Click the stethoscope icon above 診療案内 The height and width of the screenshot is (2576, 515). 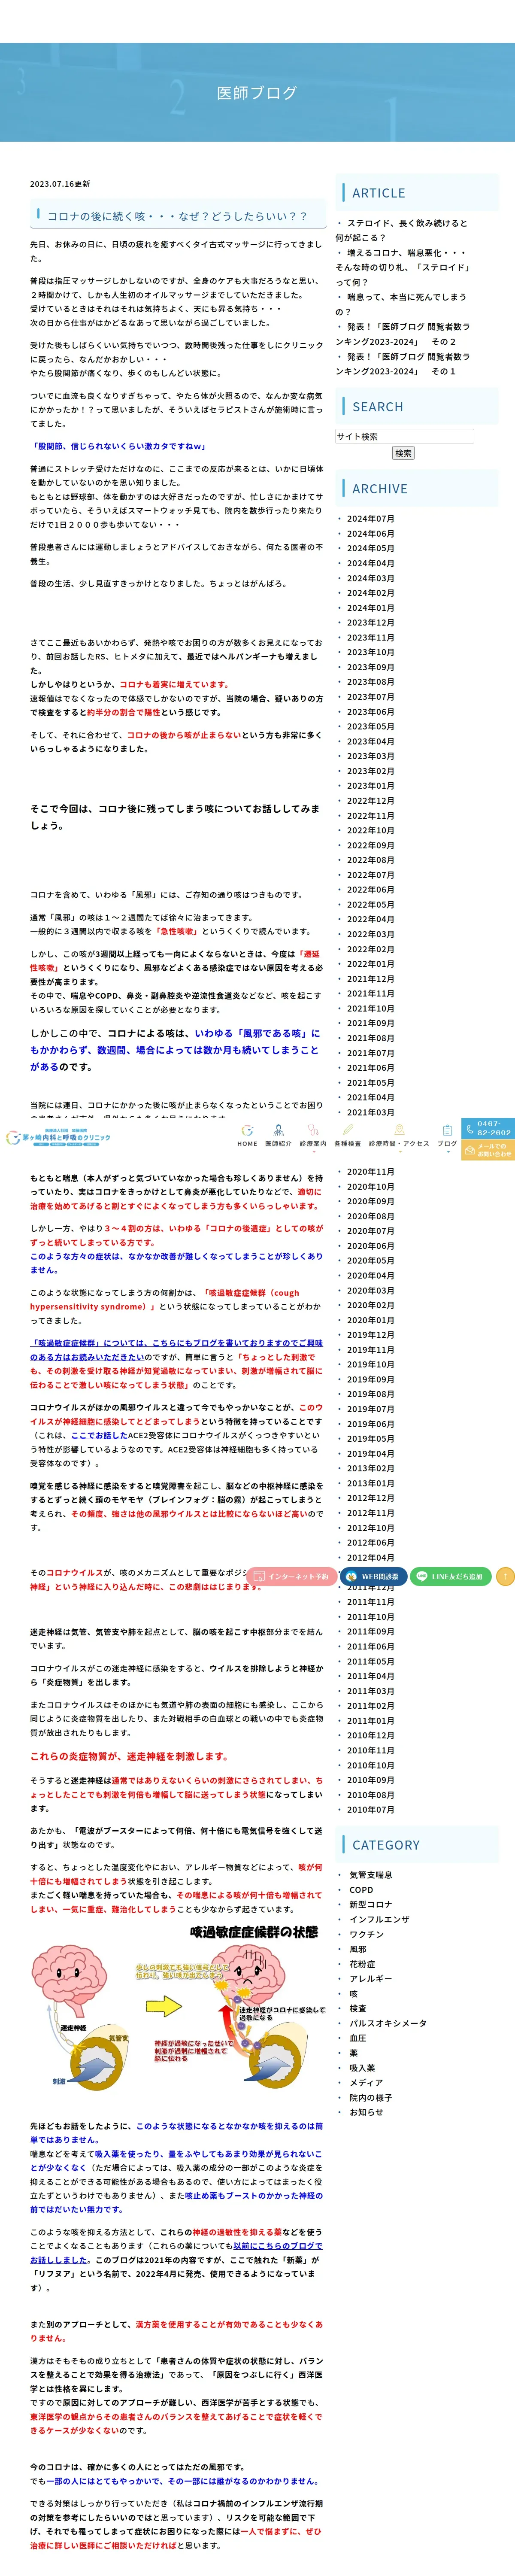pyautogui.click(x=313, y=1130)
